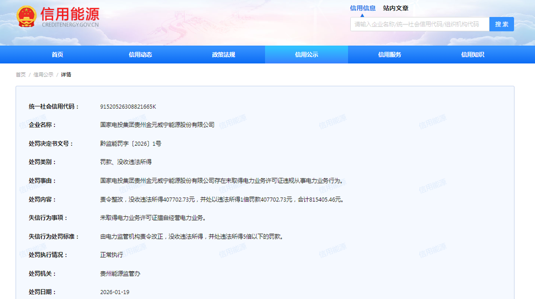Image resolution: width=535 pixels, height=299 pixels.
Task: Open the 信用能源 site title
Action: click(70, 14)
